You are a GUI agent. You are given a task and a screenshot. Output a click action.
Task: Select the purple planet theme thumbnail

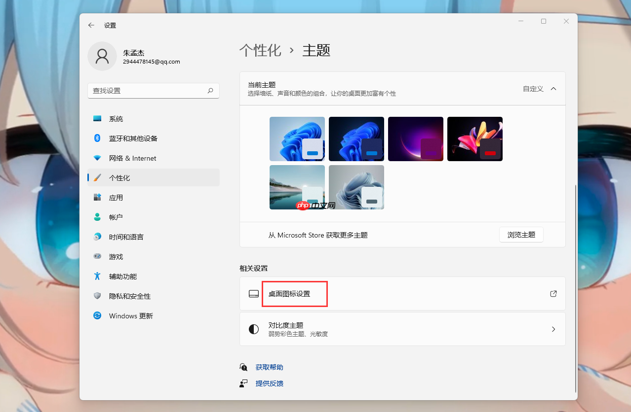415,138
